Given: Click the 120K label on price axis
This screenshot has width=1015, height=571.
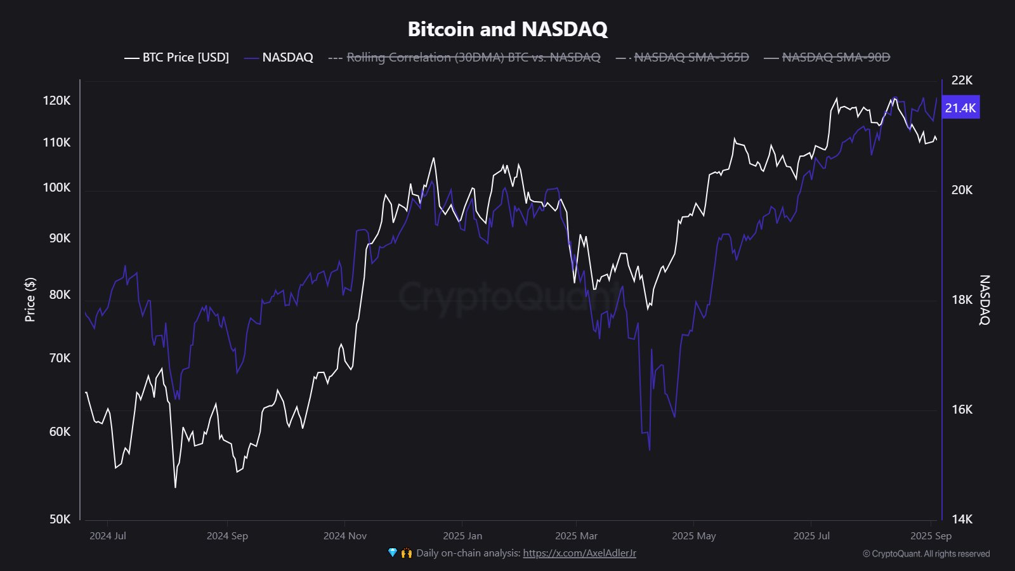Looking at the screenshot, I should 56,101.
